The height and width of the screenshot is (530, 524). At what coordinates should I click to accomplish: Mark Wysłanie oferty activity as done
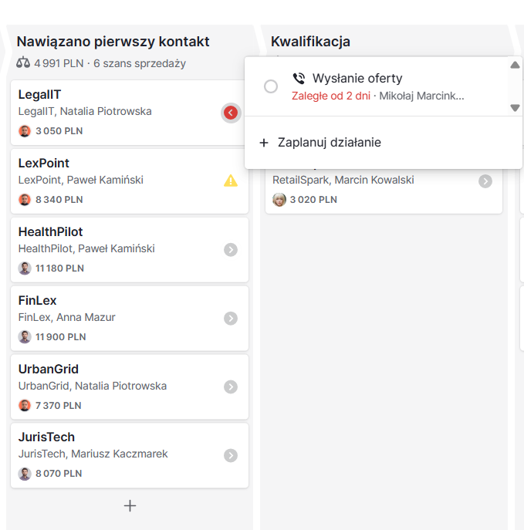[271, 86]
